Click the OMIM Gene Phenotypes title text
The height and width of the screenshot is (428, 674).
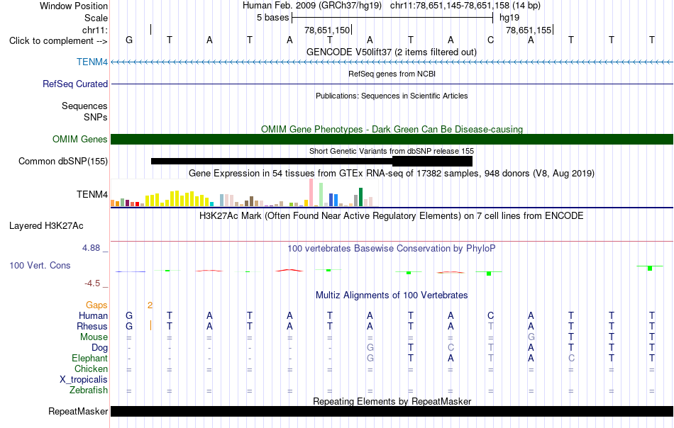point(392,129)
